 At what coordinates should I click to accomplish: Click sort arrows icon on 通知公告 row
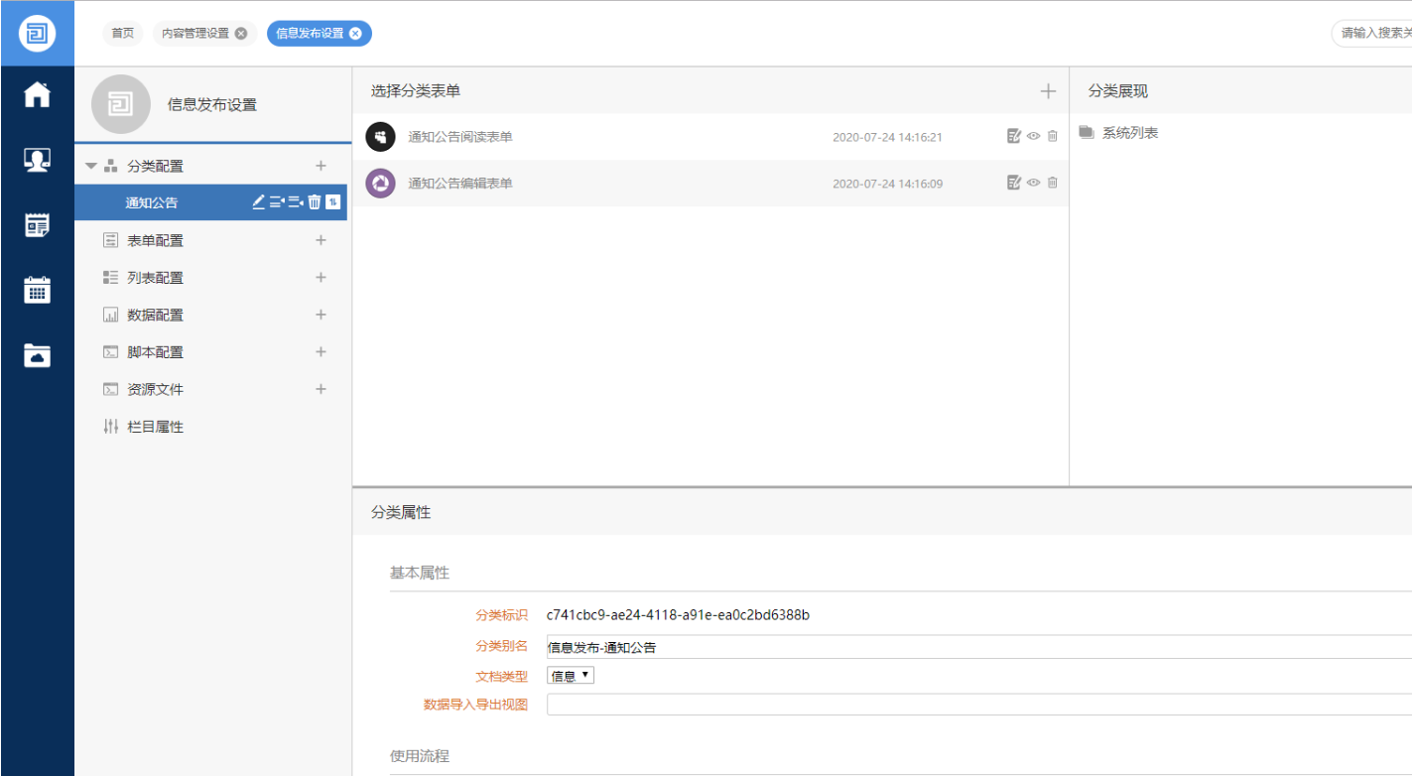pyautogui.click(x=333, y=202)
